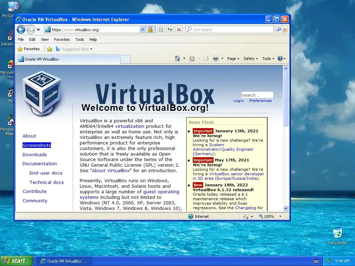Open the Edit menu
This screenshot has height=266, width=355.
point(32,39)
